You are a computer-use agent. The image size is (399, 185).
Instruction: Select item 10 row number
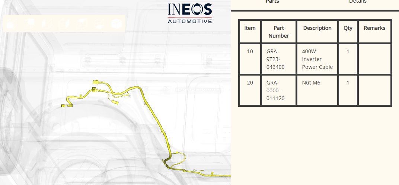[250, 51]
